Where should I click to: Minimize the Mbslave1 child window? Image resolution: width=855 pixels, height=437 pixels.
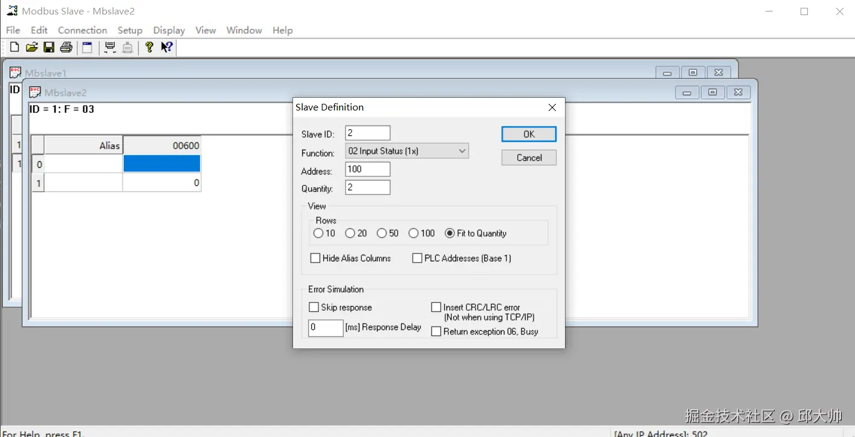pos(667,72)
